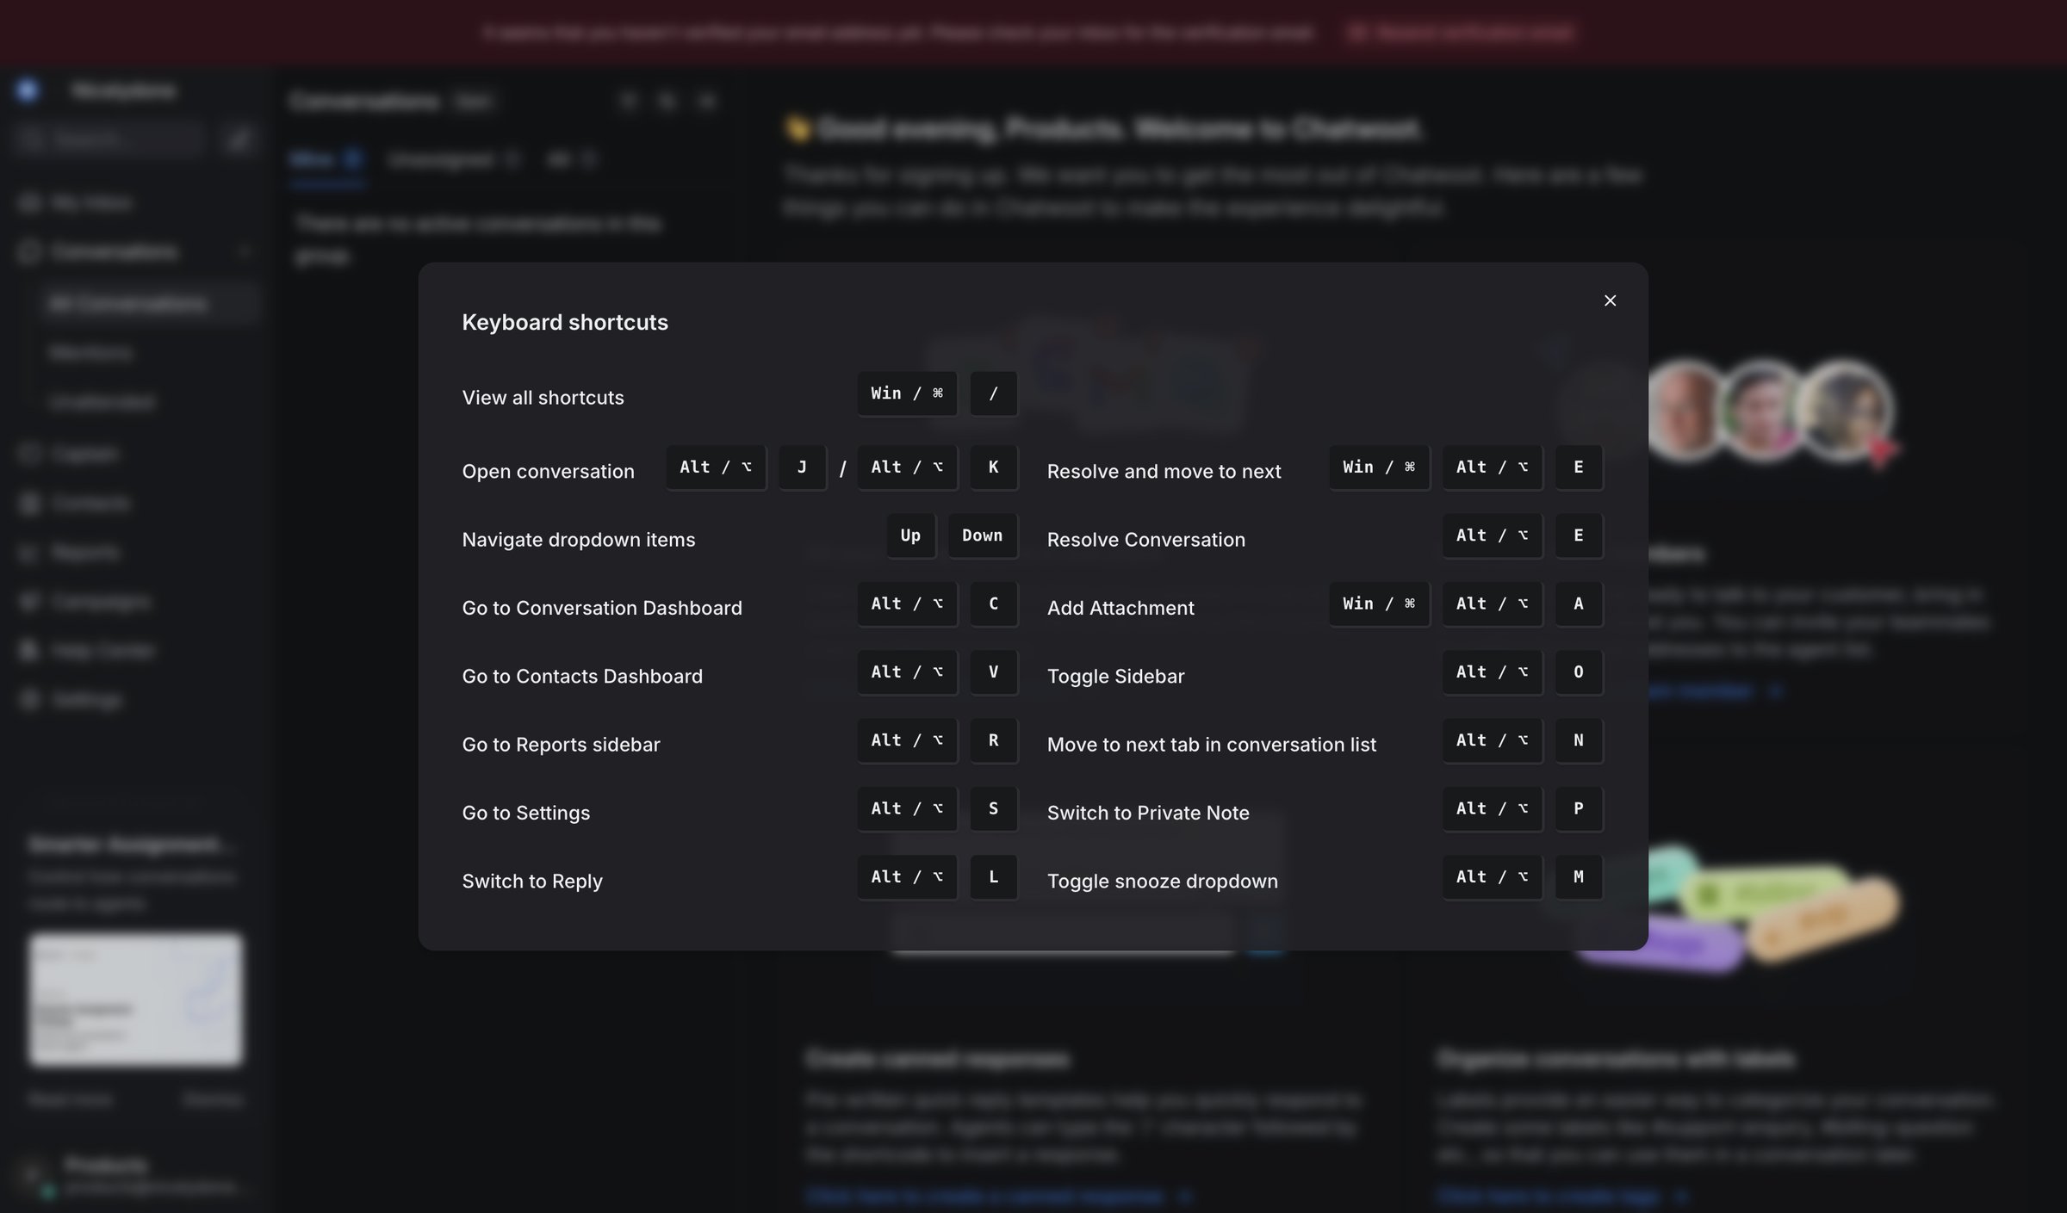Click the Keyboard shortcuts heading

pos(565,322)
